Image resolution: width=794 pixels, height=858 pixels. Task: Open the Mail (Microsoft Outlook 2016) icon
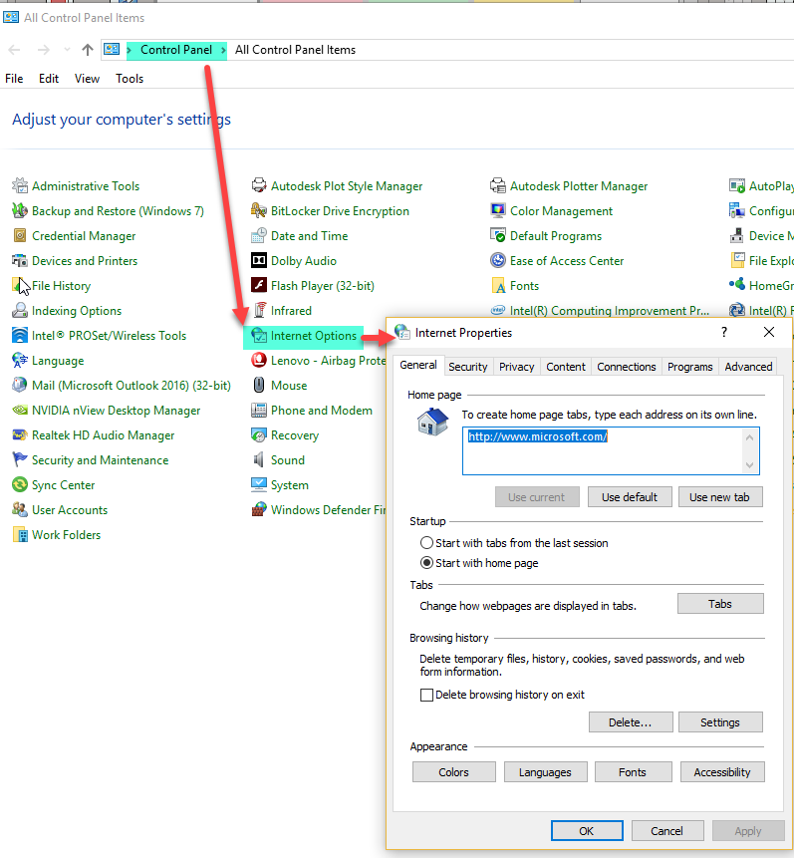click(x=20, y=386)
